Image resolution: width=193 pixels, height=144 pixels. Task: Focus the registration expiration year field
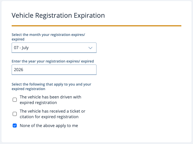(x=54, y=70)
